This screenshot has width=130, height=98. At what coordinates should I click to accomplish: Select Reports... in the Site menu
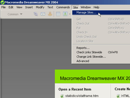point(101,48)
